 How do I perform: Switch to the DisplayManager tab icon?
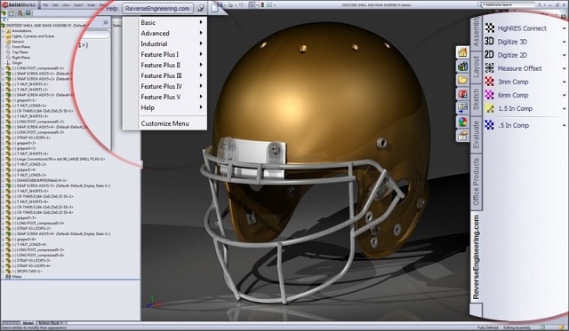click(x=28, y=13)
